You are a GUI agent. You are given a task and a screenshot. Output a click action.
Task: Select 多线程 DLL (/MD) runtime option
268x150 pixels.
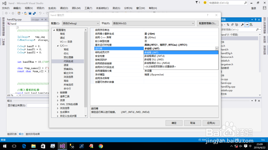click(181, 60)
